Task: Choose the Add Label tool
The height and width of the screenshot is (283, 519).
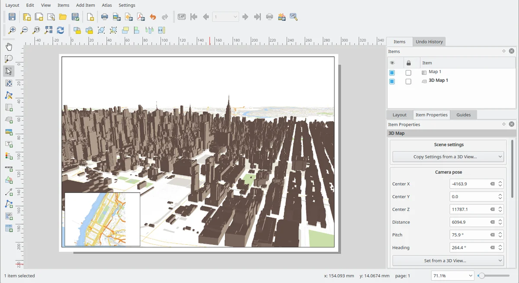Action: (9, 144)
